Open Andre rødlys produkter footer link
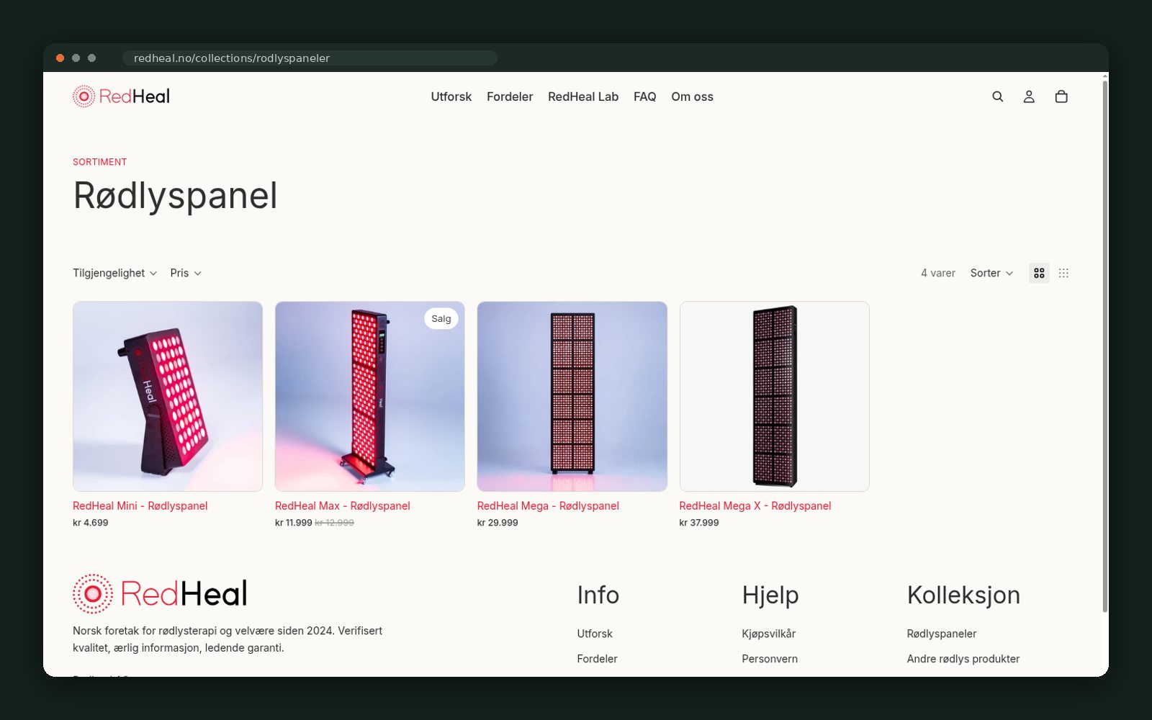Screen dimensions: 1152x720 (963, 659)
